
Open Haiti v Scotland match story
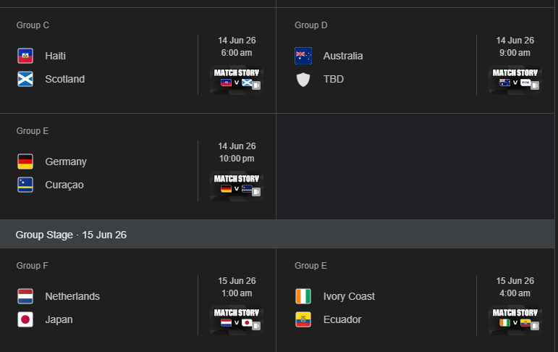coord(237,79)
